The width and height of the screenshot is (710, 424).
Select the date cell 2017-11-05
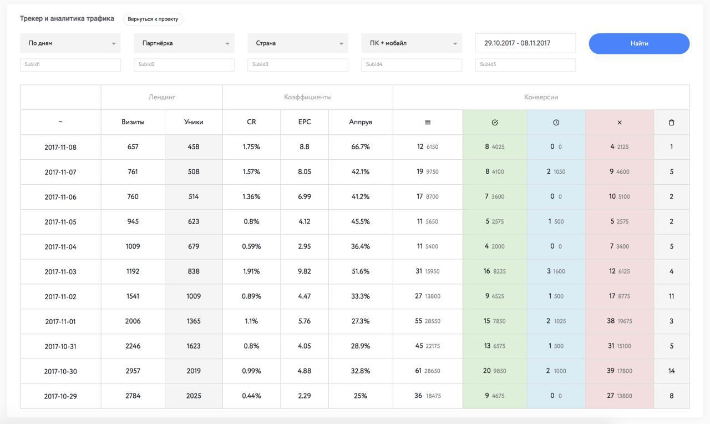[x=60, y=222]
